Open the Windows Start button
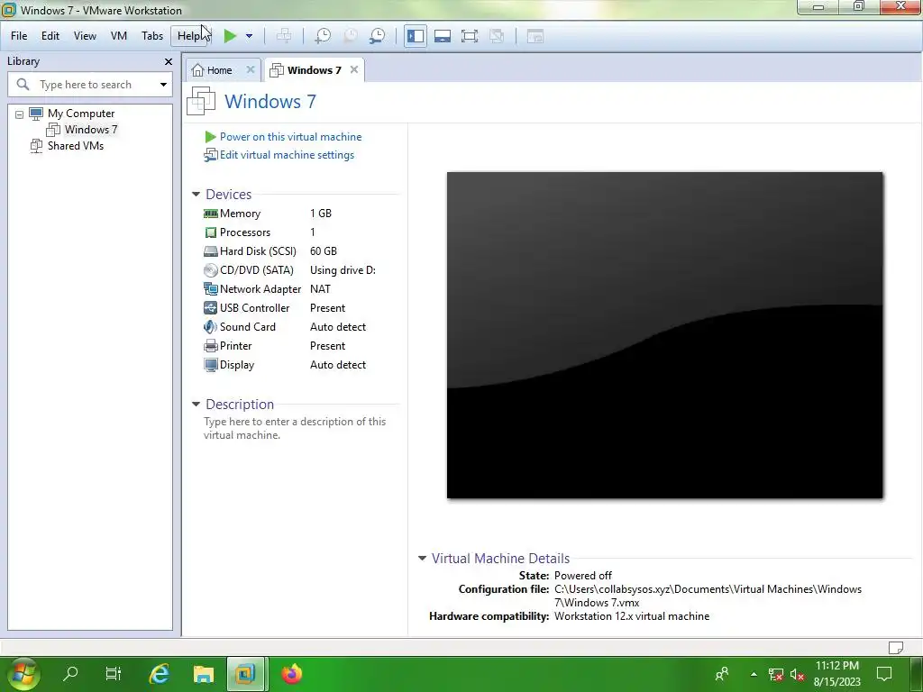923x692 pixels. [x=23, y=674]
